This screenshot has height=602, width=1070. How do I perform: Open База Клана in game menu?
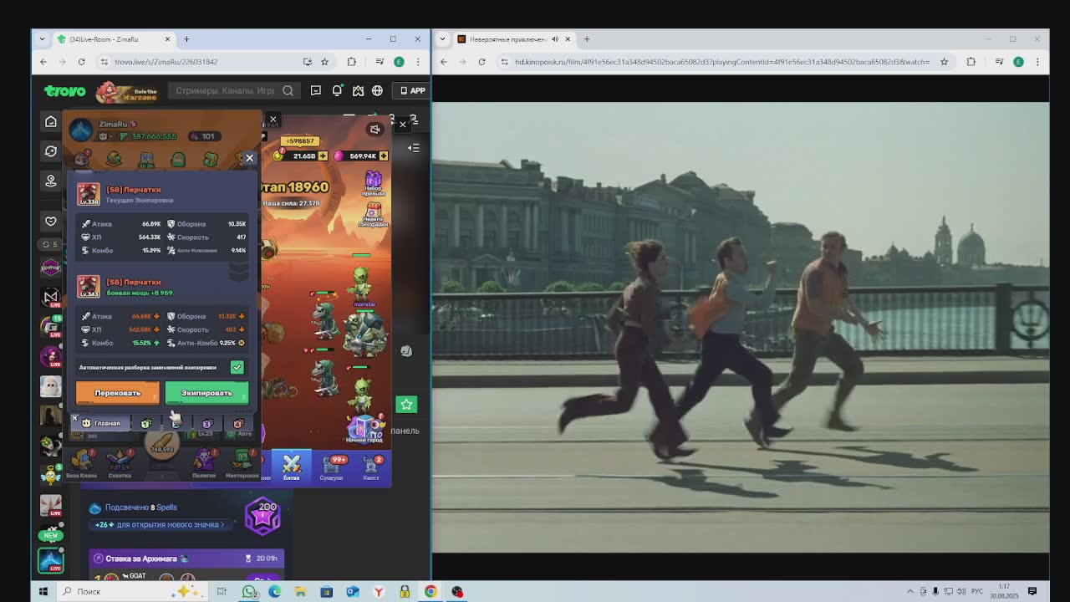82,463
